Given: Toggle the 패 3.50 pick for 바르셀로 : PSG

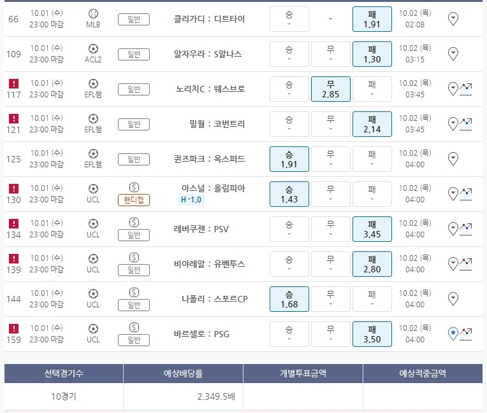Looking at the screenshot, I should (x=372, y=334).
